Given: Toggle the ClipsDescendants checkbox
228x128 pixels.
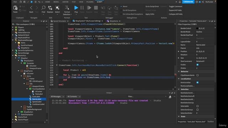Looking at the screenshot, I should pos(197,75).
